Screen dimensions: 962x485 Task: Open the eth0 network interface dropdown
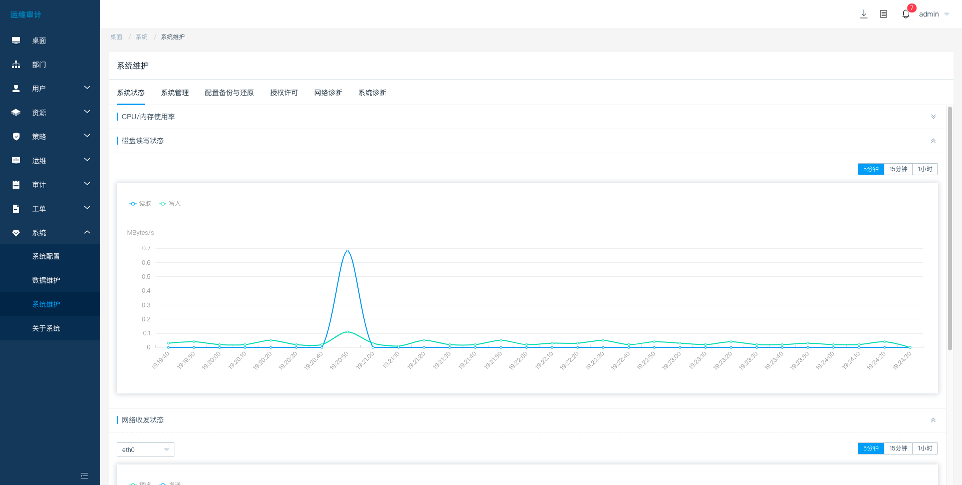tap(145, 449)
